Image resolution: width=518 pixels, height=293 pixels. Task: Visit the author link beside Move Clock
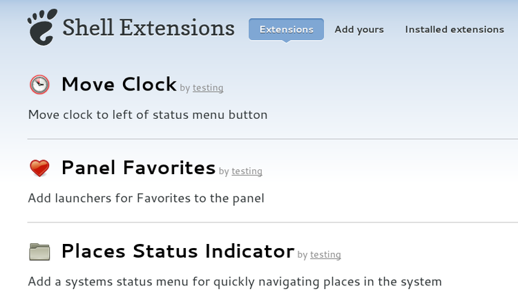(x=208, y=88)
